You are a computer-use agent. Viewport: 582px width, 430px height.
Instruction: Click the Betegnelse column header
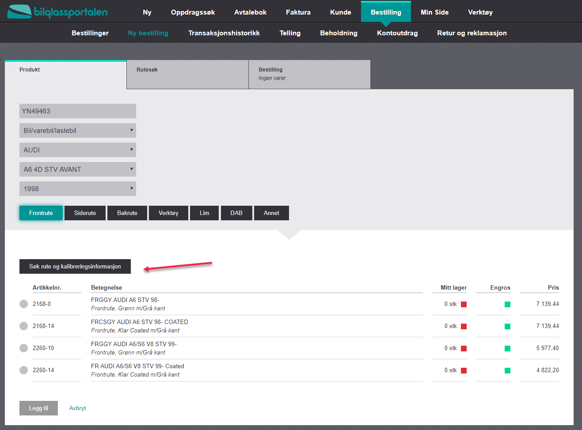tap(107, 288)
